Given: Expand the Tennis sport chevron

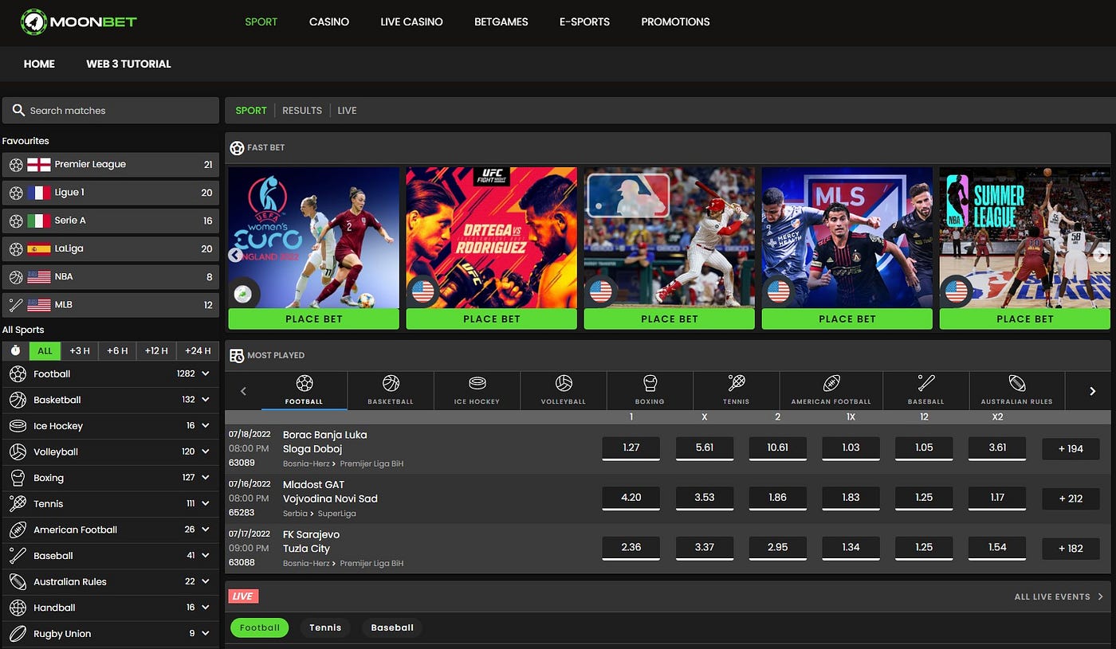Looking at the screenshot, I should [x=206, y=503].
